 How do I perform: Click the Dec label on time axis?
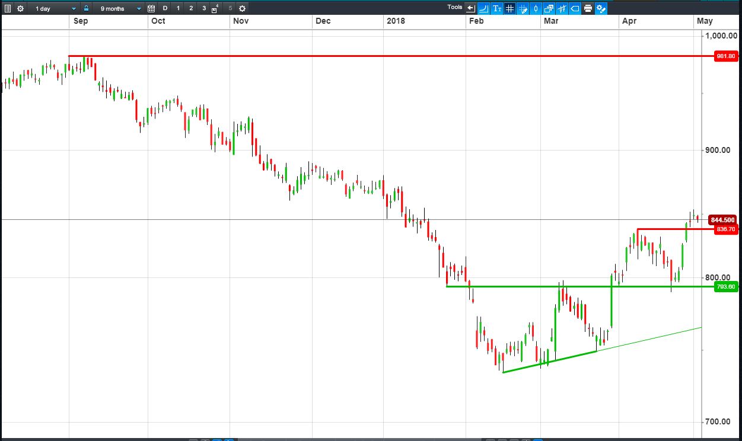pos(323,21)
